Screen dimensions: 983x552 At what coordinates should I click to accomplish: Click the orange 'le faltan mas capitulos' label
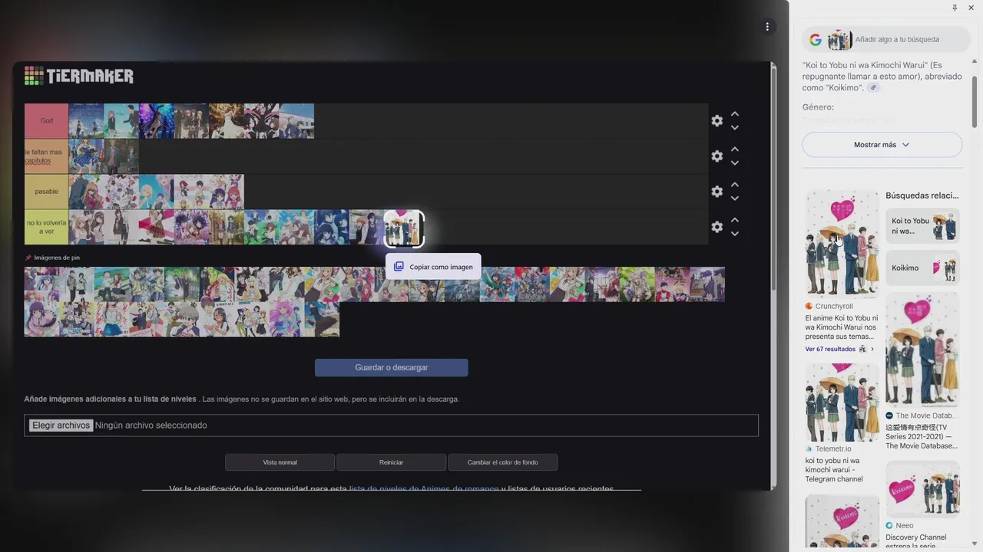pyautogui.click(x=46, y=156)
